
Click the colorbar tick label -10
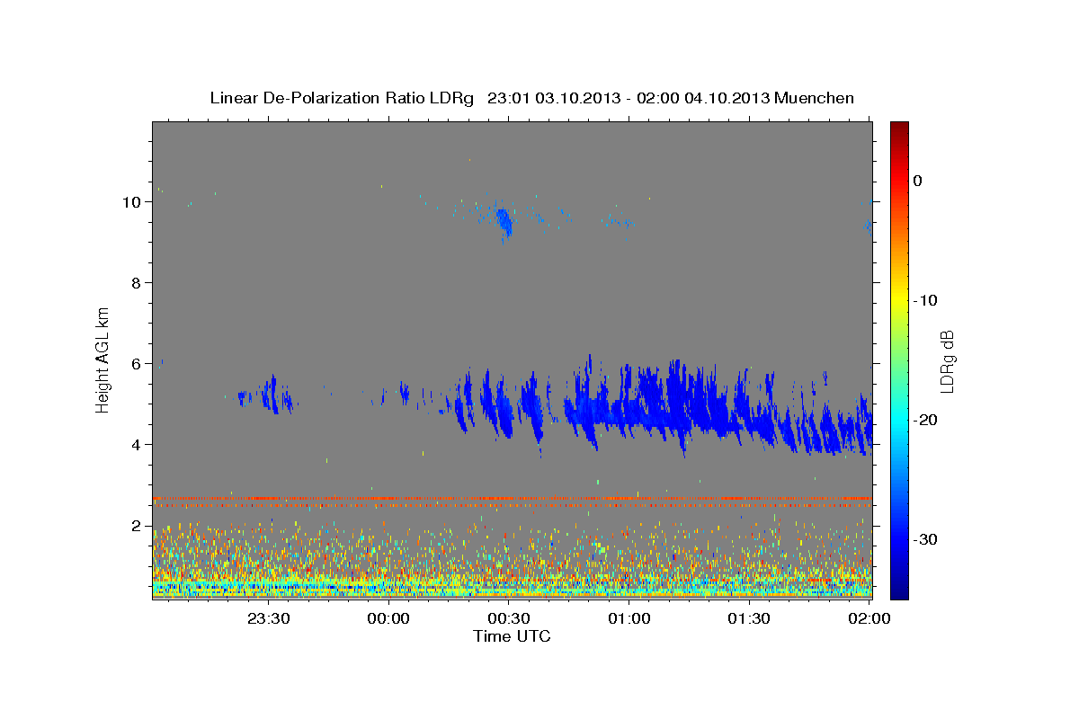(926, 300)
